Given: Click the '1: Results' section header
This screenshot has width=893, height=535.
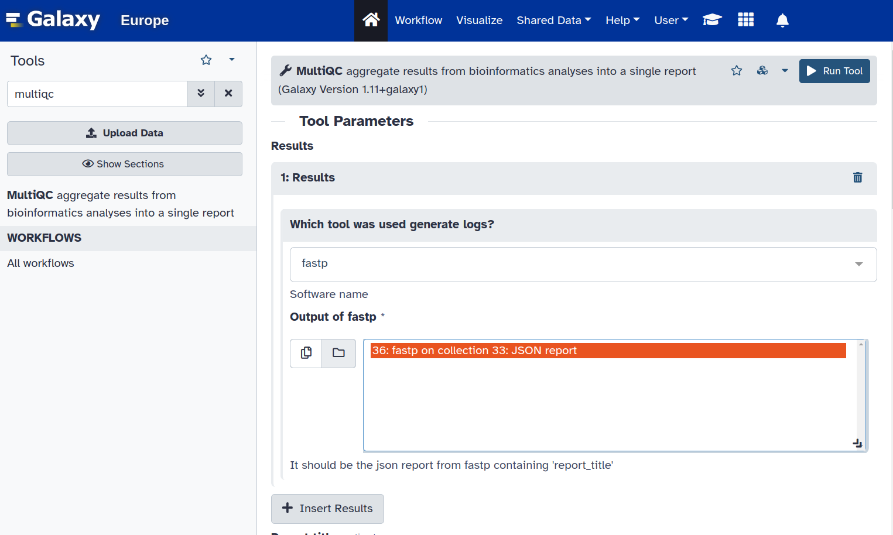Looking at the screenshot, I should [574, 178].
